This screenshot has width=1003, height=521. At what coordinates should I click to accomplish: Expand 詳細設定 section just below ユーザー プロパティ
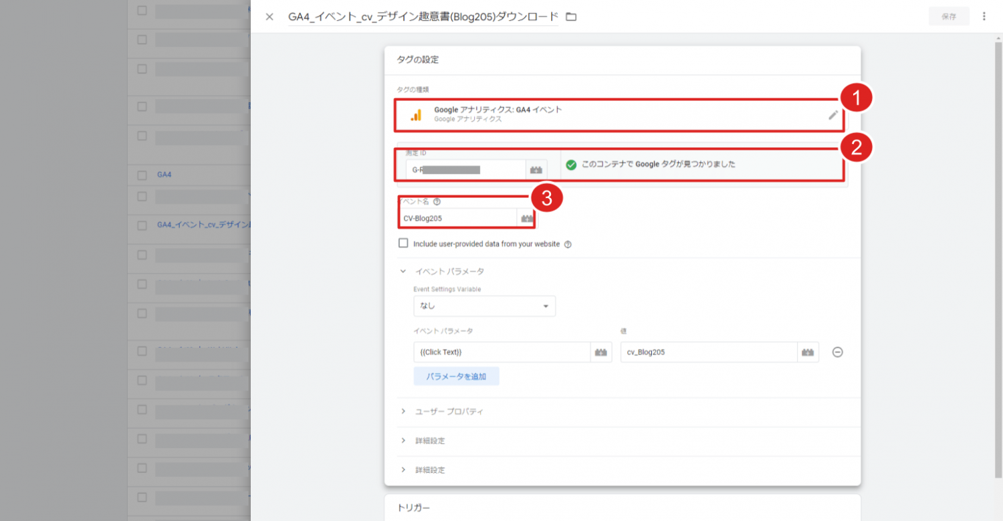click(x=403, y=441)
